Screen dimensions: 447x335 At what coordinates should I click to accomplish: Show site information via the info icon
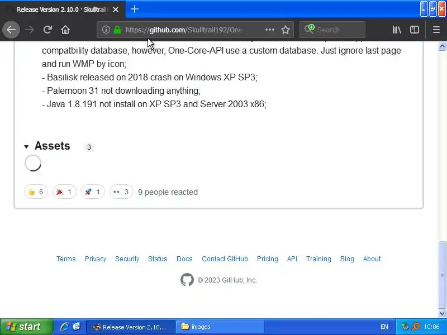pos(106,30)
